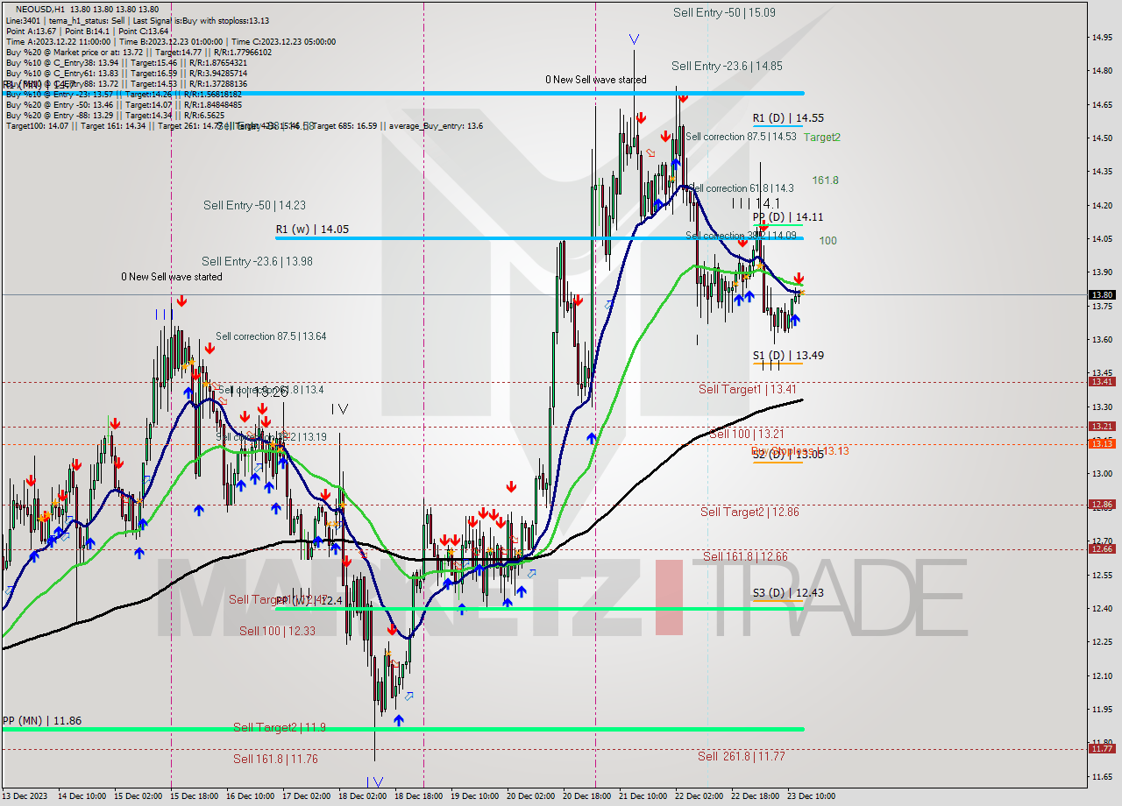Click the red 12.66 price tag on axis
The height and width of the screenshot is (806, 1122).
pos(1102,549)
